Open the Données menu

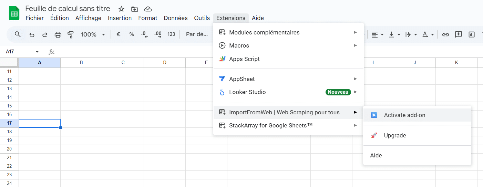tap(175, 18)
